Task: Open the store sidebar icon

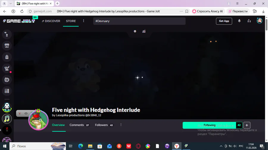Action: coord(7,46)
